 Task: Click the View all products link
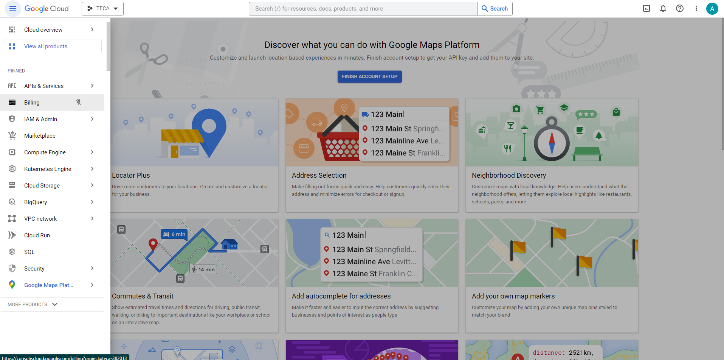point(46,46)
